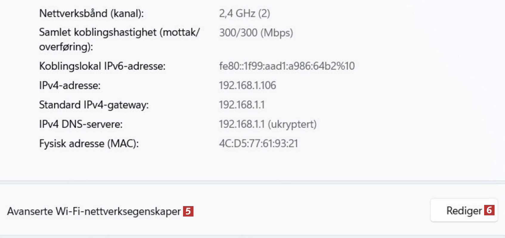Screen dimensions: 505x238
Task: Click the gateway address value 192.168.1.1
Action: pyautogui.click(x=241, y=105)
